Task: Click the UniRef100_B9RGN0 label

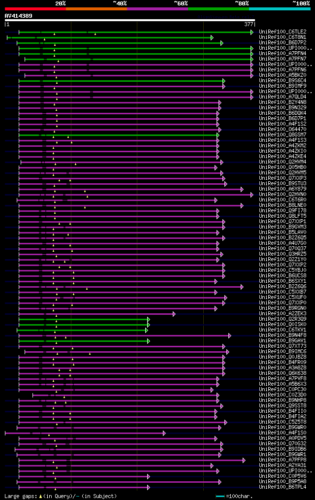Action: point(283,308)
